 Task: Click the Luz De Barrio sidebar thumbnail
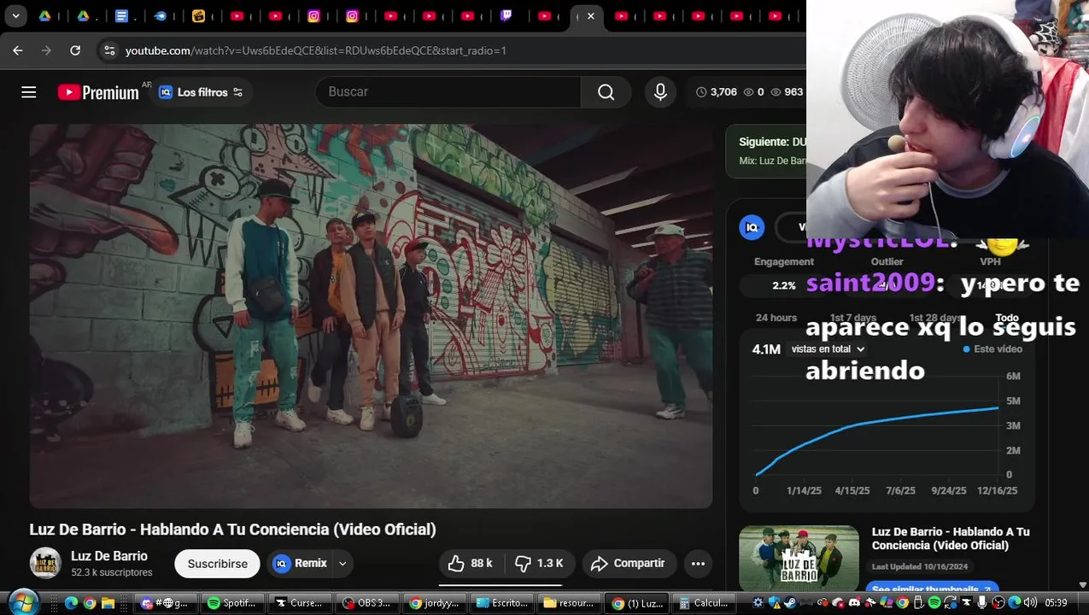799,557
